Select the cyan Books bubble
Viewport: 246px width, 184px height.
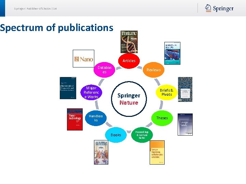click(x=116, y=135)
